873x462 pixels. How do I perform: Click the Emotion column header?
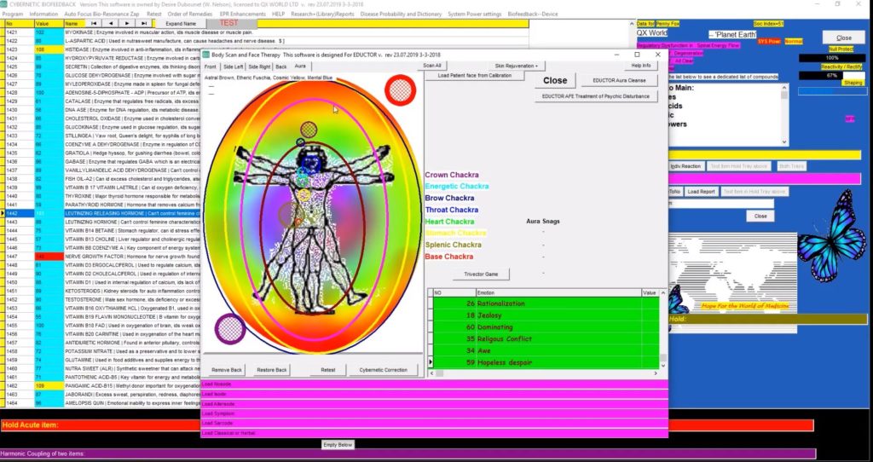pyautogui.click(x=558, y=292)
